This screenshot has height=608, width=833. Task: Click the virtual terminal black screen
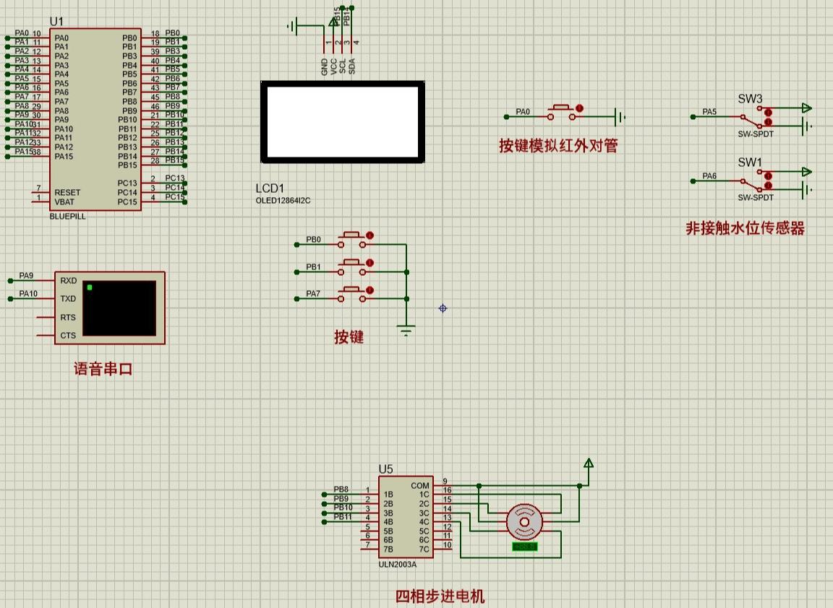coord(119,308)
